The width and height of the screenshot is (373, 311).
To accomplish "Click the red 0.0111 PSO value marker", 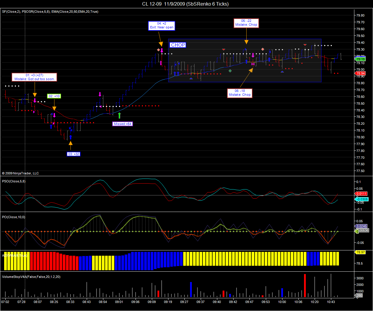I will click(x=361, y=194).
